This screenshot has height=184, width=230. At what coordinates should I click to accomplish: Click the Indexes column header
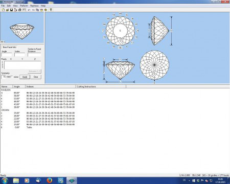51,86
